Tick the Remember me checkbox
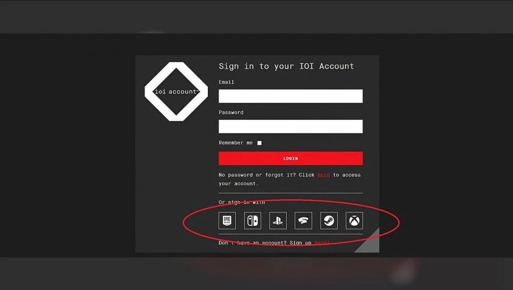The image size is (513, 290). [259, 143]
